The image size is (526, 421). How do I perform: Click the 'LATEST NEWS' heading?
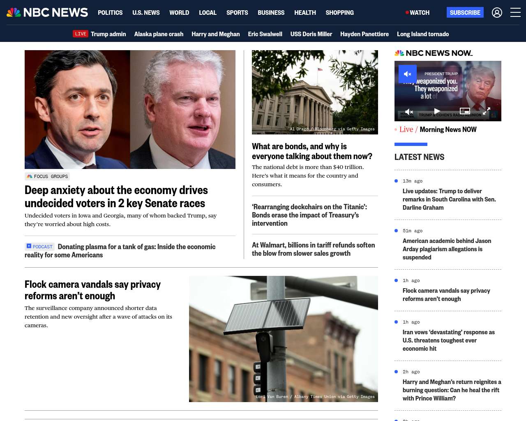[x=419, y=157]
